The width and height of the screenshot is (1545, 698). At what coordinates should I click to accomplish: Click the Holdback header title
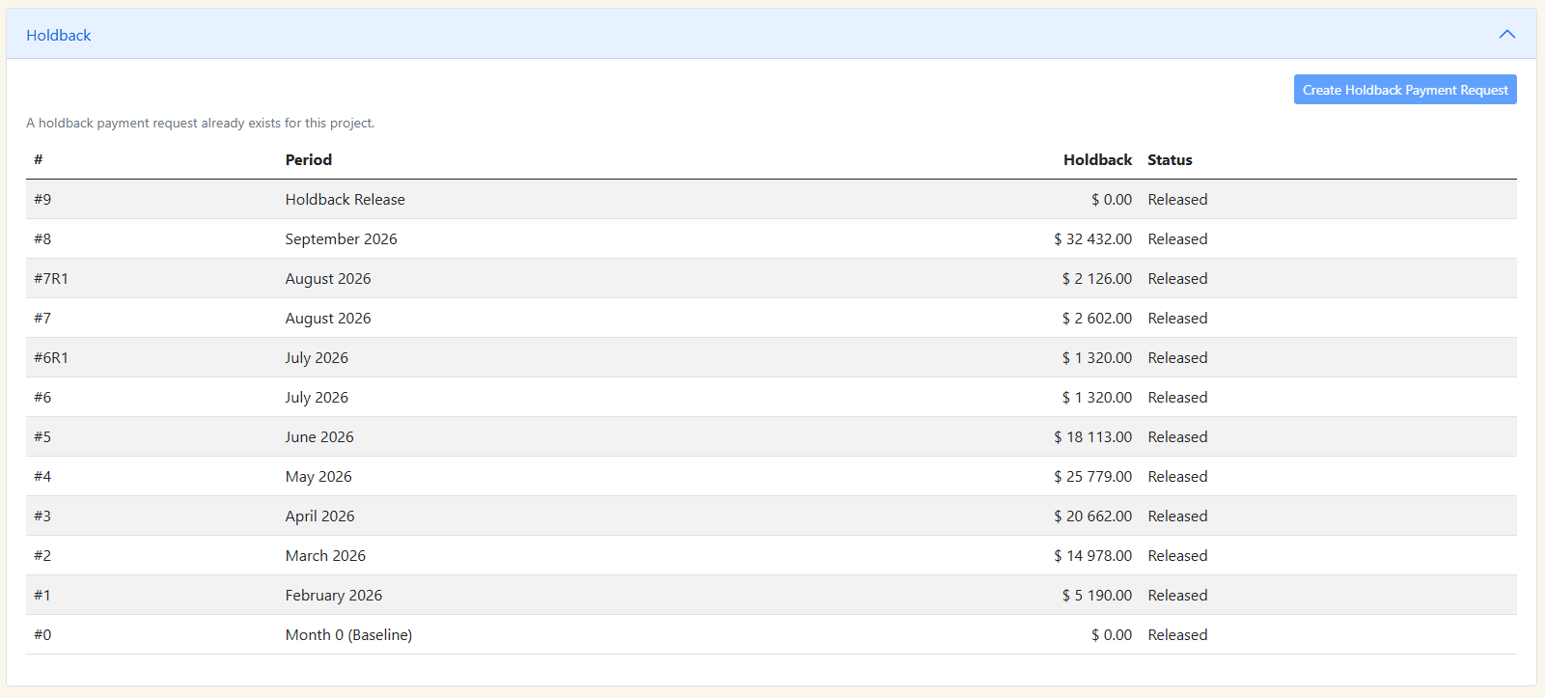pos(59,36)
